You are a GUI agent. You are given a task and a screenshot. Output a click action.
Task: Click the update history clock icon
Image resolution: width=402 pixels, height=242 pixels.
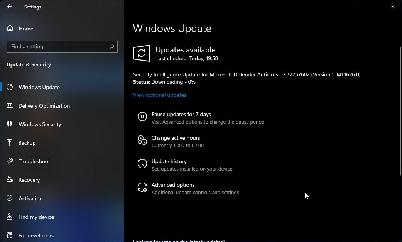point(142,164)
